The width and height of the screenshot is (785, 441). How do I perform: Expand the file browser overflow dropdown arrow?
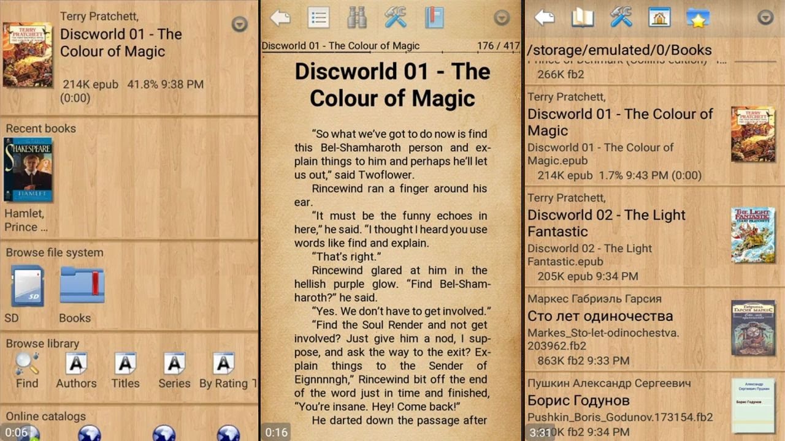765,18
